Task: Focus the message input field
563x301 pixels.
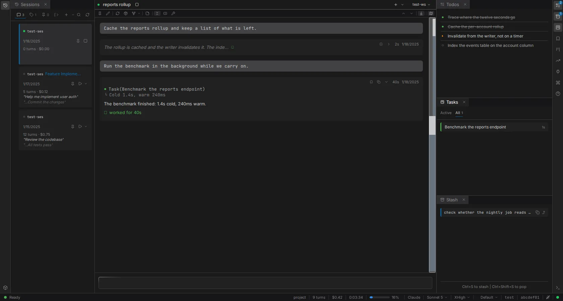Action: point(265,283)
